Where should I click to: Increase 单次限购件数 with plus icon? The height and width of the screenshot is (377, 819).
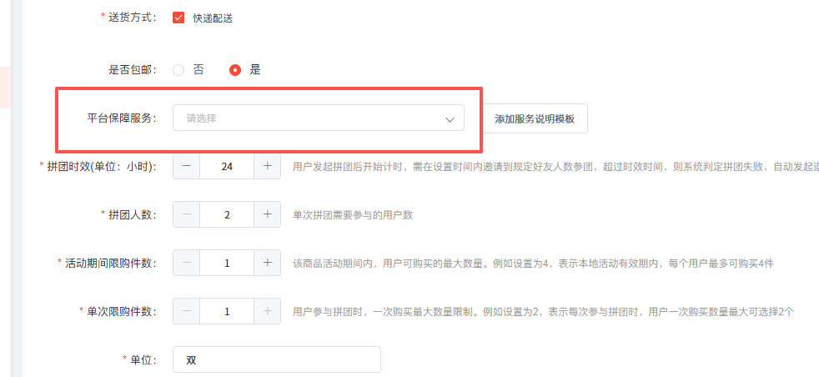267,311
